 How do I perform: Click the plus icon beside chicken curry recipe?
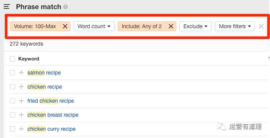[21, 129]
